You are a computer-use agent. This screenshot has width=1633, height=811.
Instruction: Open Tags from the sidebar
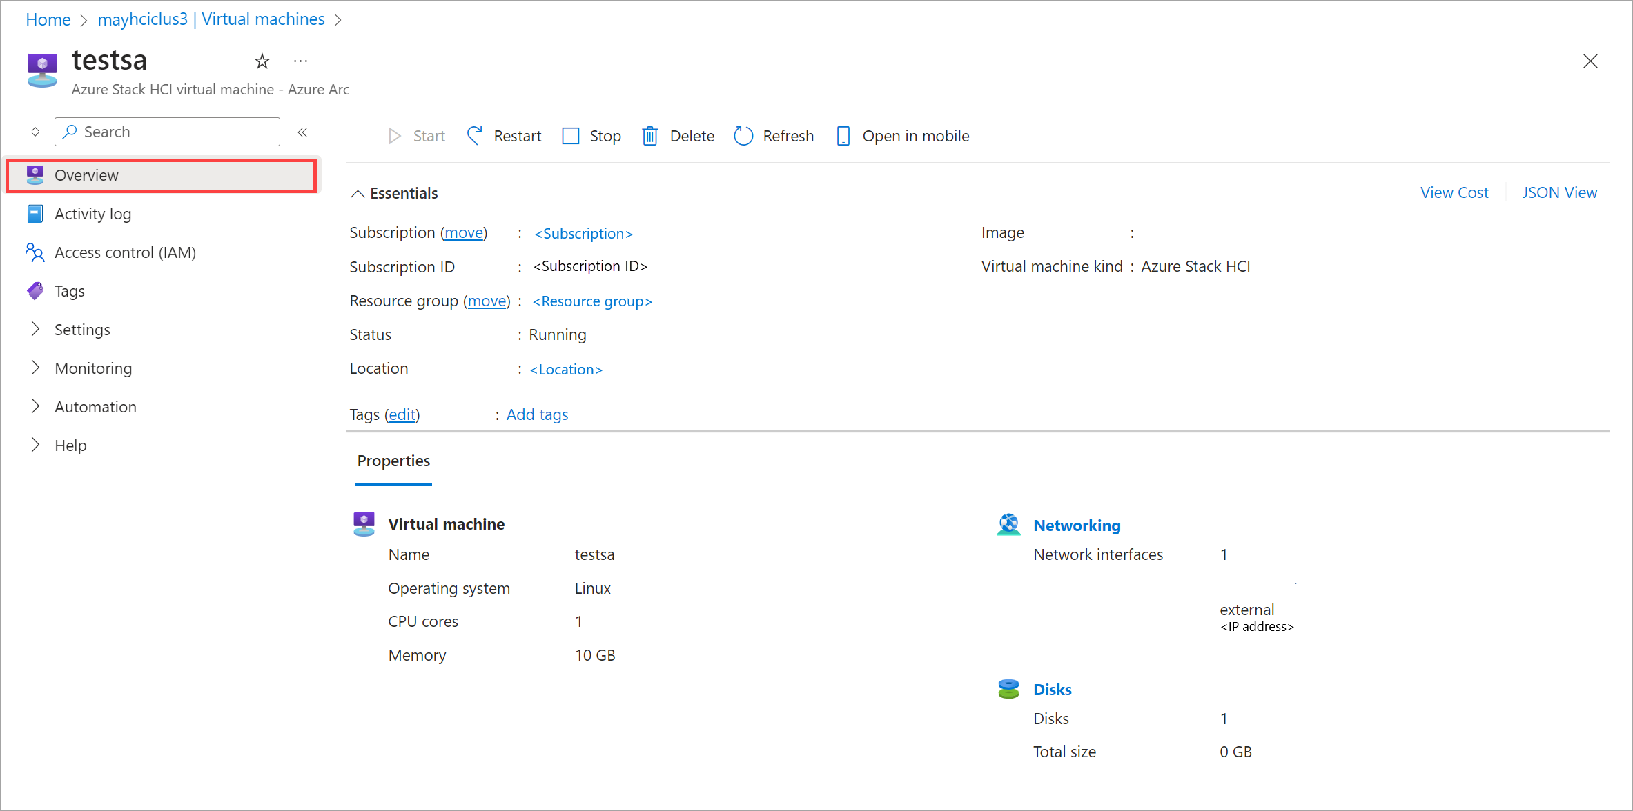pos(70,291)
